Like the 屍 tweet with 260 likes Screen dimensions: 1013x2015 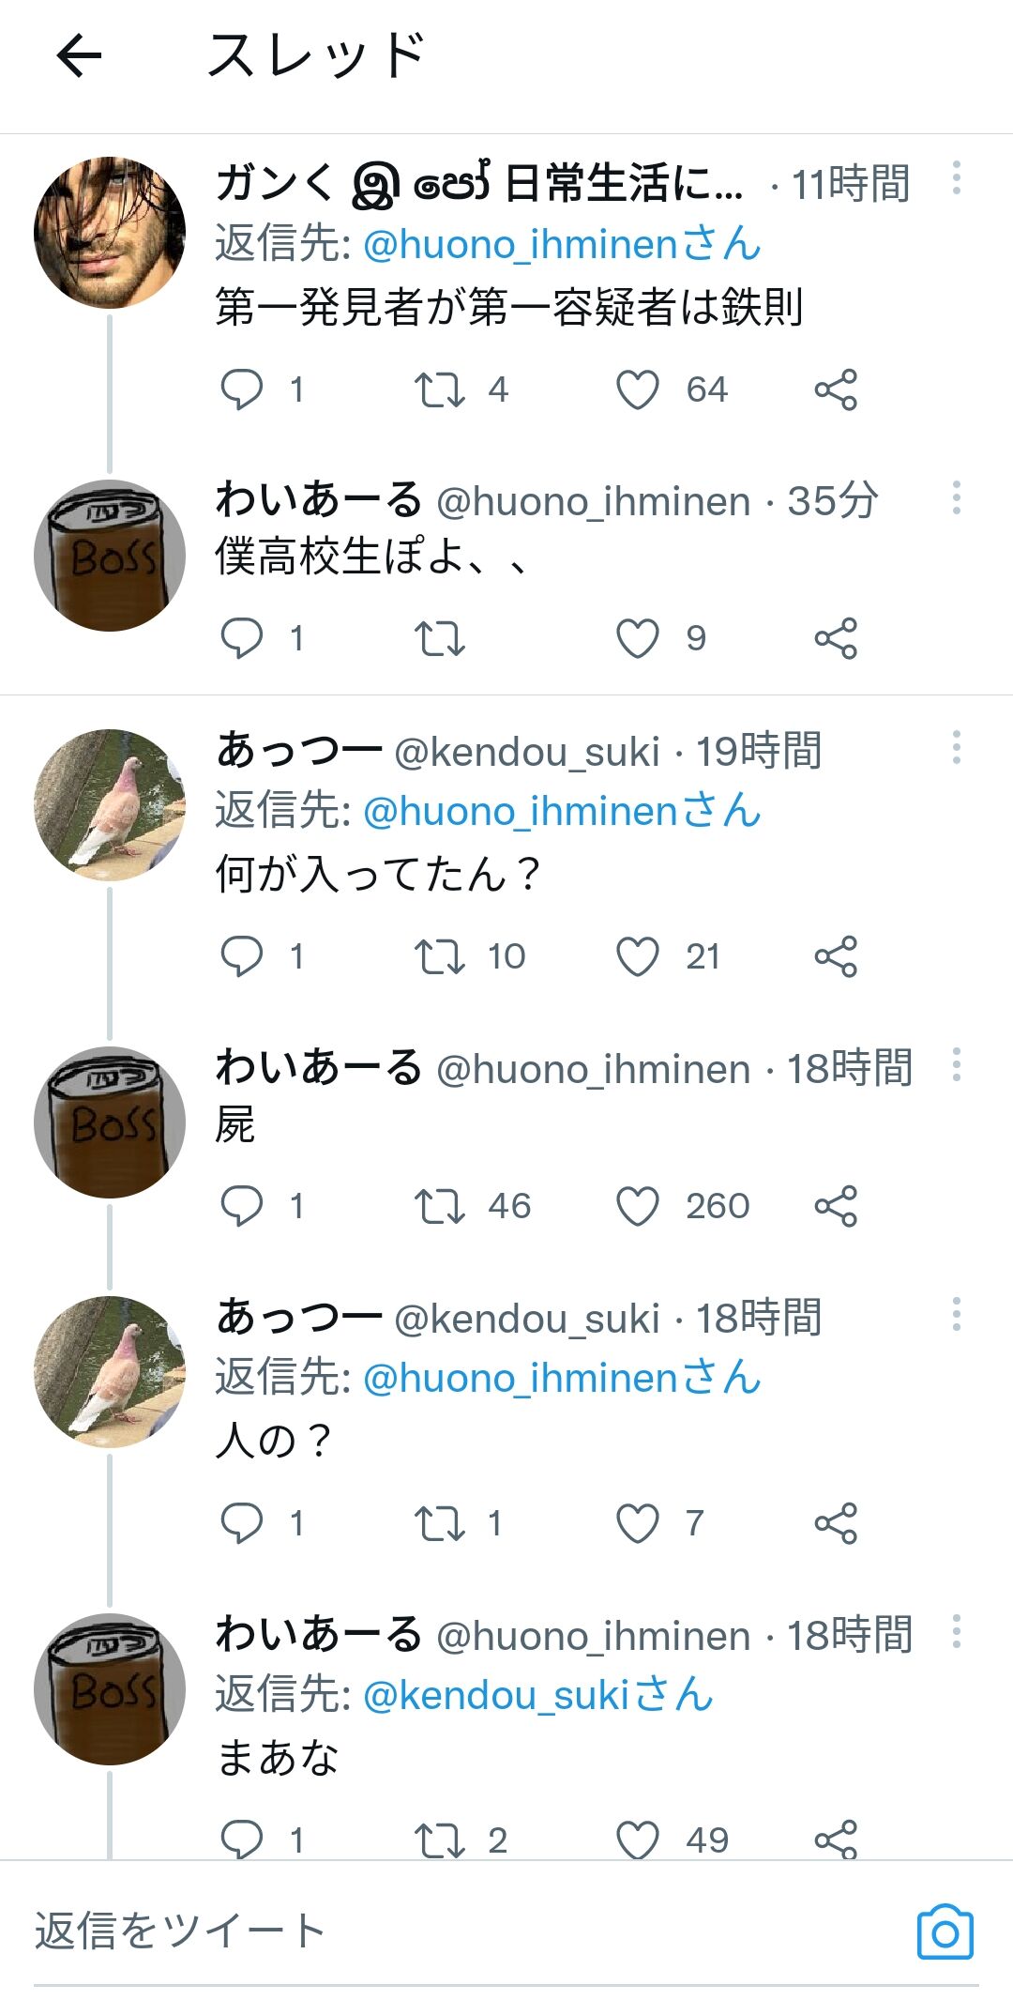638,1206
